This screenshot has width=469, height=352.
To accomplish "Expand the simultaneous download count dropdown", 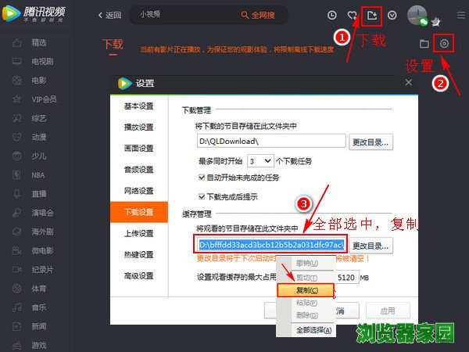I will (262, 160).
